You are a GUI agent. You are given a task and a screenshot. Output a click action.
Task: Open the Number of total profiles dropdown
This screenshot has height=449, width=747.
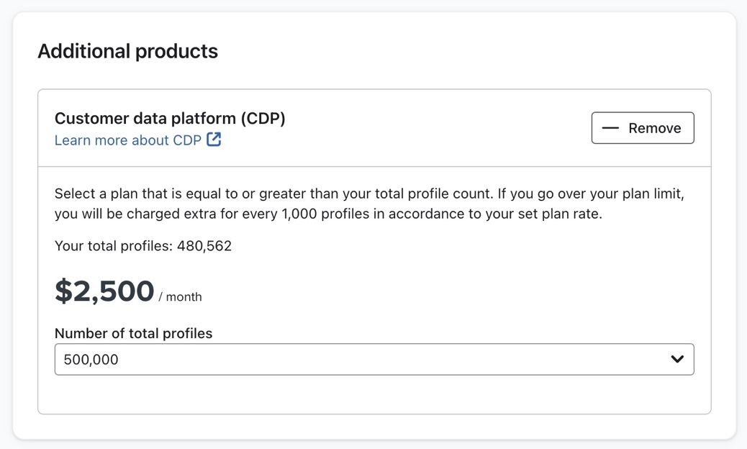coord(374,359)
